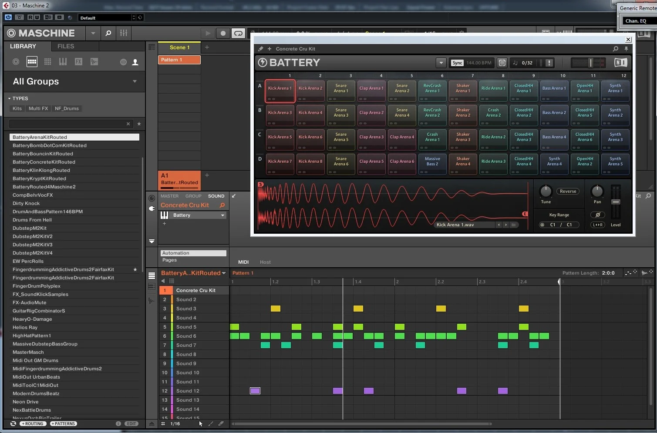The height and width of the screenshot is (433, 657).
Task: Select the FX type icon in Library
Action: (x=78, y=62)
